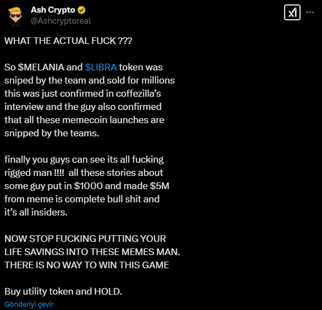The width and height of the screenshot is (322, 310).
Task: Open Ash Crypto's profile avatar
Action: click(x=15, y=16)
